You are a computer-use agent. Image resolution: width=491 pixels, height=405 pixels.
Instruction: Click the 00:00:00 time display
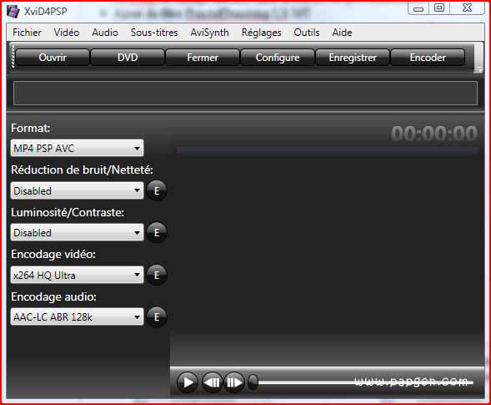434,134
